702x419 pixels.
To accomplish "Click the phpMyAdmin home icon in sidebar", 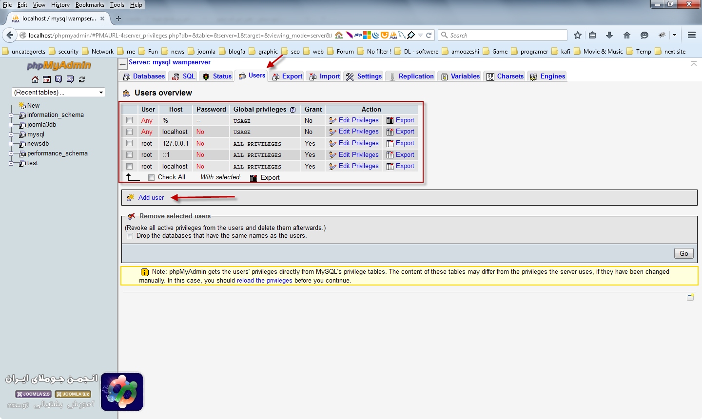I will [x=35, y=79].
